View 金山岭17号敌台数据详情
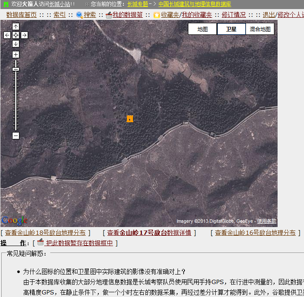Viewport: 304px width, 297px height. coord(149,233)
